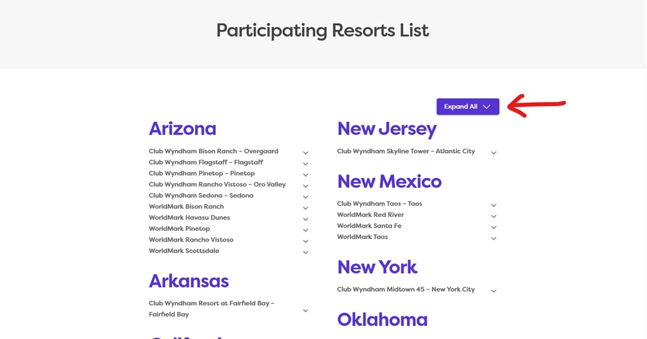Expand Club Wyndham Resort at Fairfield Bay chevron
The image size is (647, 339).
point(305,310)
